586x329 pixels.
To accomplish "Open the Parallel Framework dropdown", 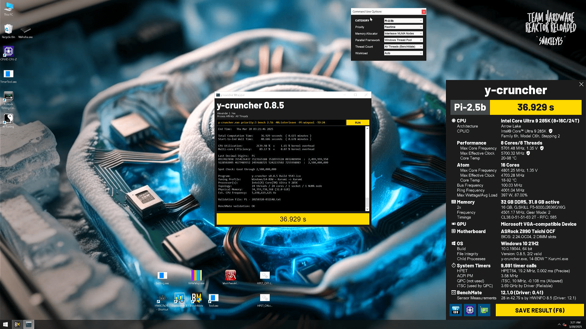I will 403,40.
